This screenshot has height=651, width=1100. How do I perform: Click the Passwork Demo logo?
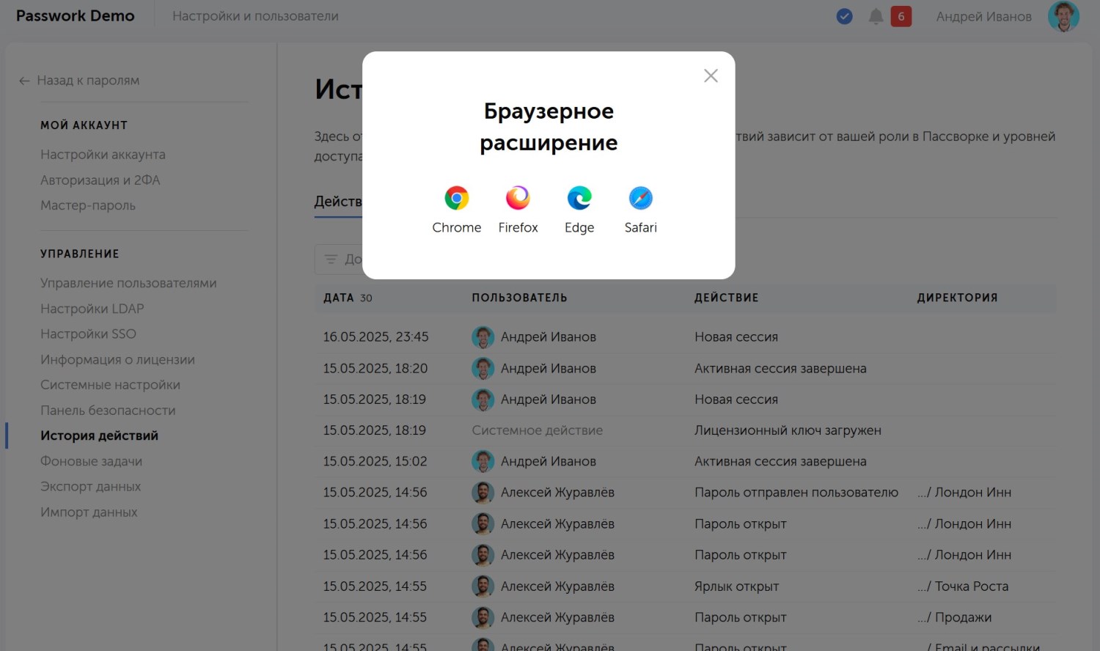[76, 16]
